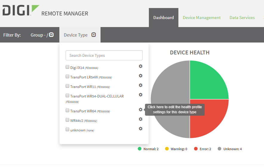Tick the TransPort LR54W checkbox
The width and height of the screenshot is (264, 168).
[67, 77]
